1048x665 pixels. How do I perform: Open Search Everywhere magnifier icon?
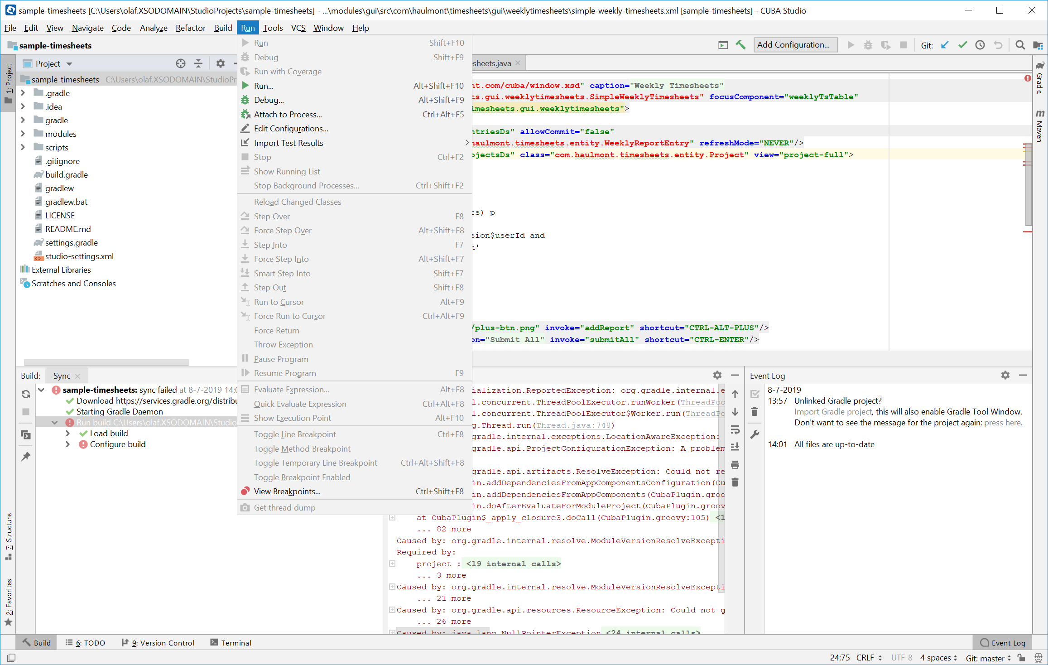(x=1020, y=45)
